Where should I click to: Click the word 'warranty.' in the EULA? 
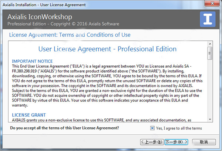[x=20, y=105]
